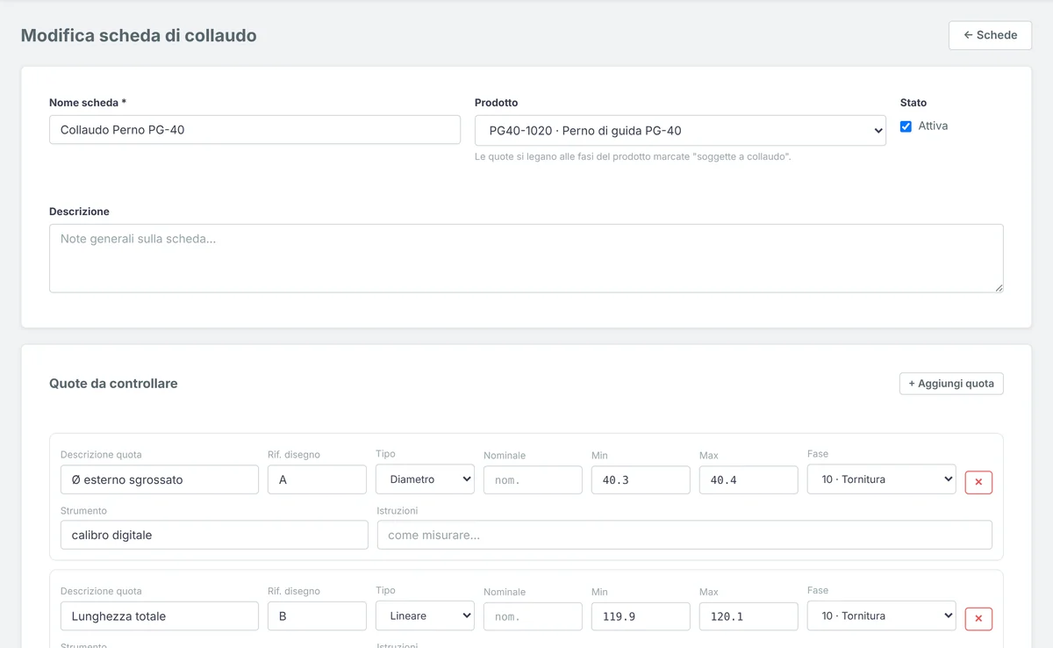Image resolution: width=1053 pixels, height=648 pixels.
Task: Go back via the Schede button
Action: (x=990, y=35)
